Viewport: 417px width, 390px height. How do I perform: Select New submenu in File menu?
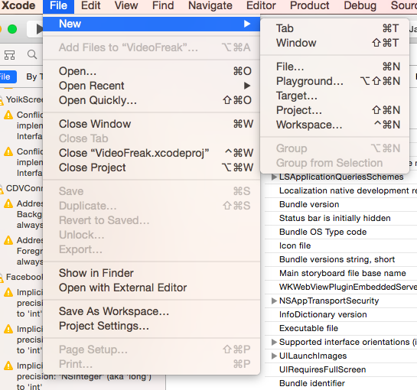(151, 24)
